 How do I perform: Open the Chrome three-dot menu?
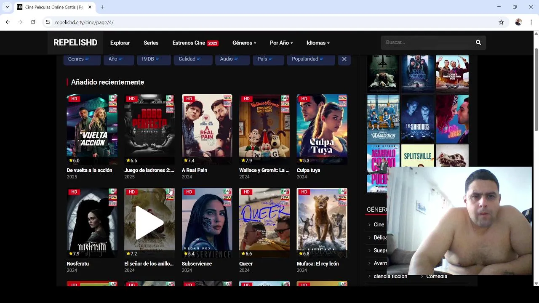pos(531,22)
